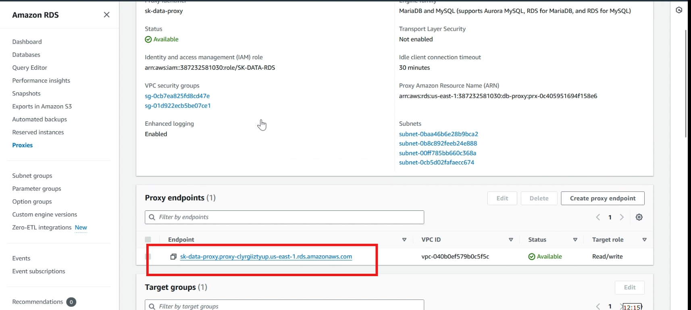The width and height of the screenshot is (691, 310).
Task: Open subnet-0baa46b6e28b9bca2 link
Action: tap(439, 134)
